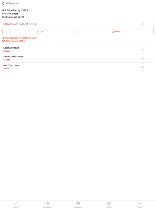
Task: Tap the Email button
Action: coord(116,32)
